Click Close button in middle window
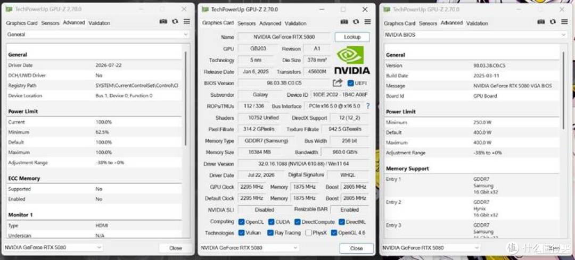 356,248
